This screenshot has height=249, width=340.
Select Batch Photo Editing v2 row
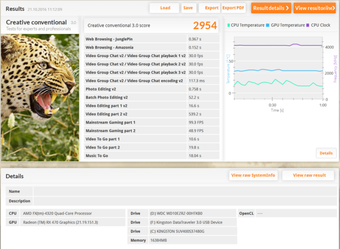pos(151,97)
